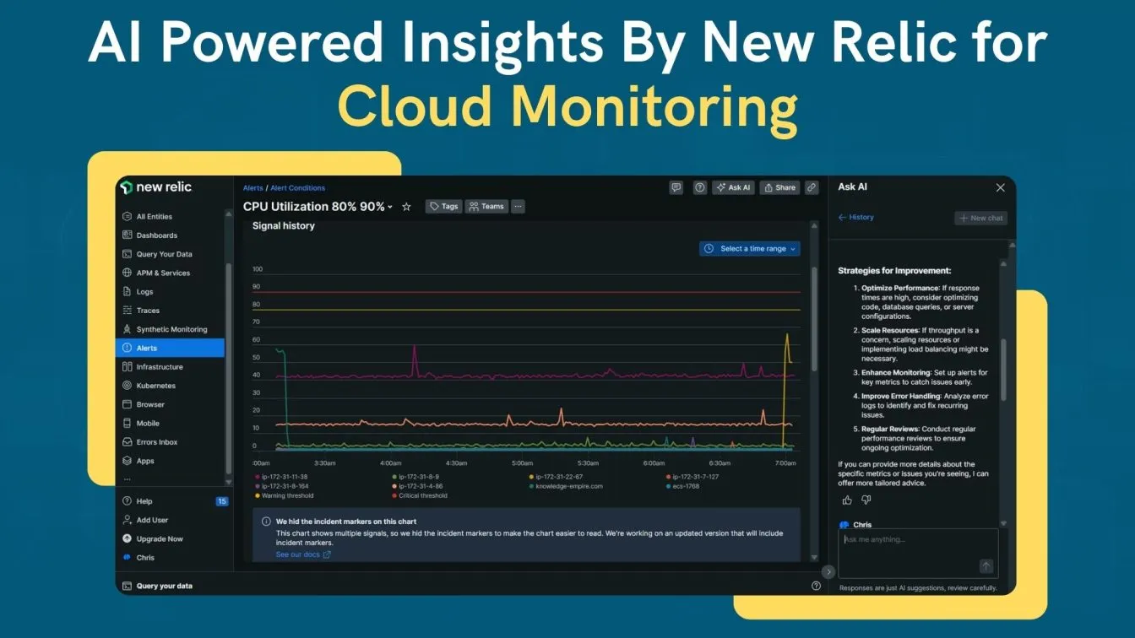This screenshot has height=638, width=1135.
Task: Open the Logs section
Action: pyautogui.click(x=138, y=292)
